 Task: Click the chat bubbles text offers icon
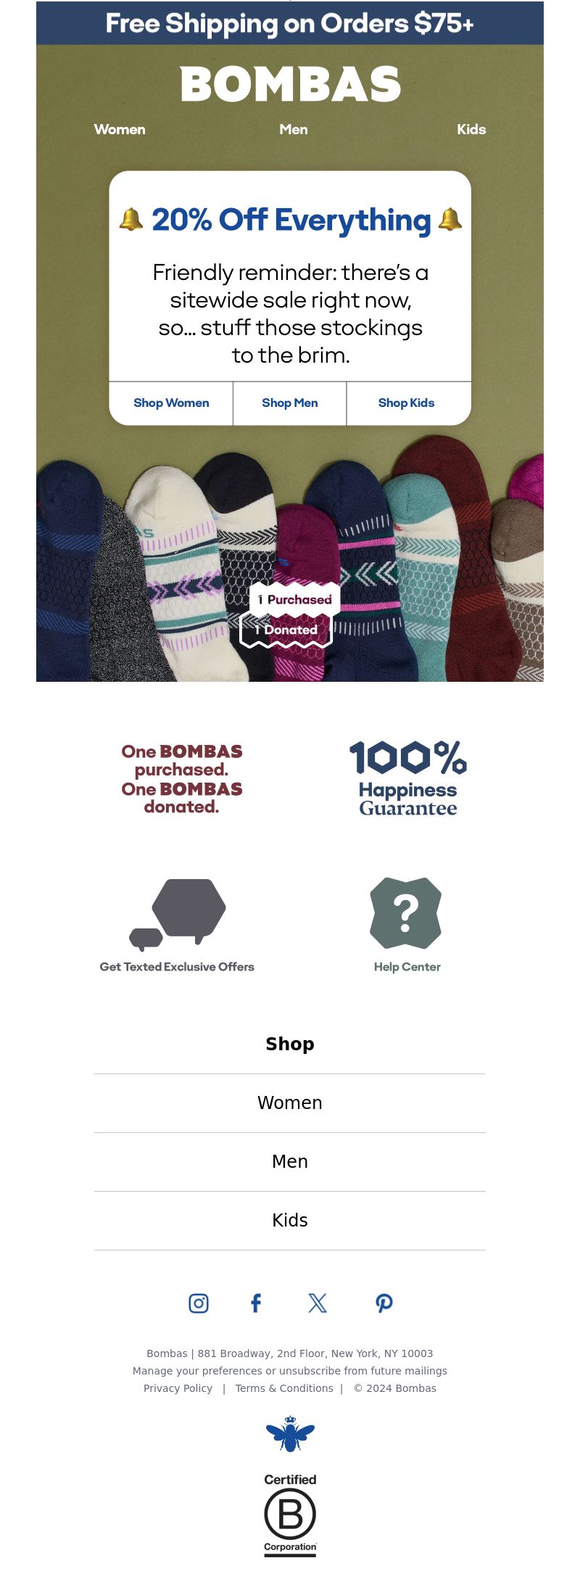178,915
